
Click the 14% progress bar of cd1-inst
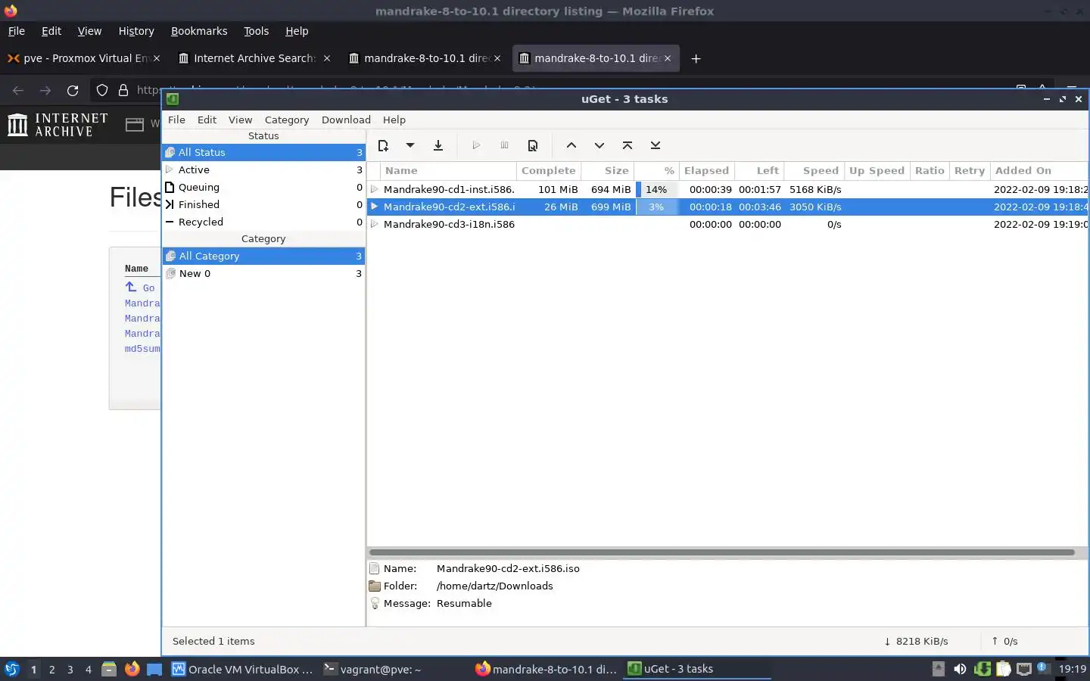click(x=656, y=189)
